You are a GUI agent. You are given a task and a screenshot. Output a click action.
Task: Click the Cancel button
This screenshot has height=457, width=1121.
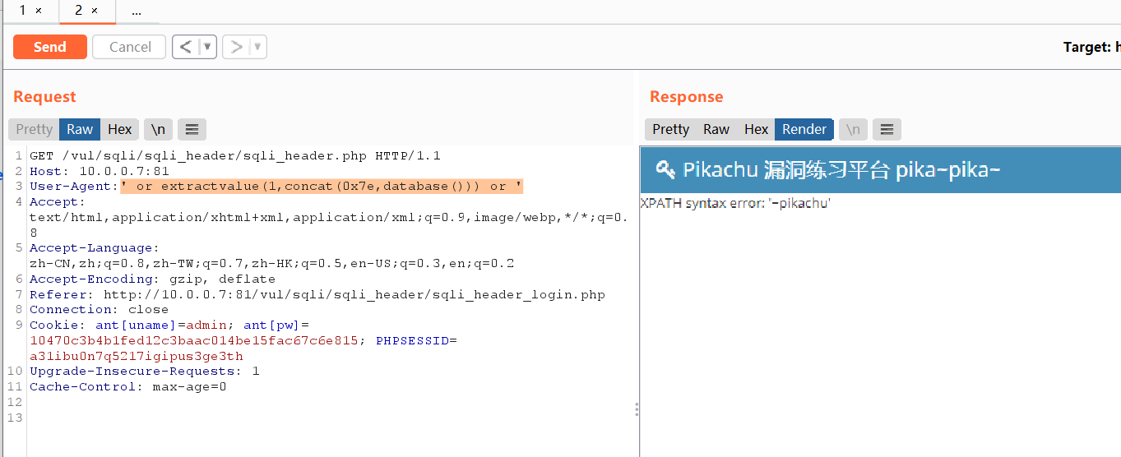coord(130,47)
